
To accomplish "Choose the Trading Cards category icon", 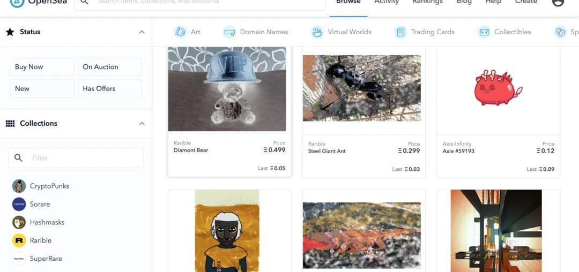I will point(400,32).
